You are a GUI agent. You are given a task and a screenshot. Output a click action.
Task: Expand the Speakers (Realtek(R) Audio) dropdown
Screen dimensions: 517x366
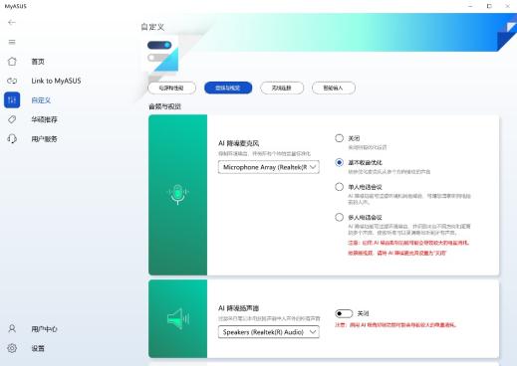point(269,332)
